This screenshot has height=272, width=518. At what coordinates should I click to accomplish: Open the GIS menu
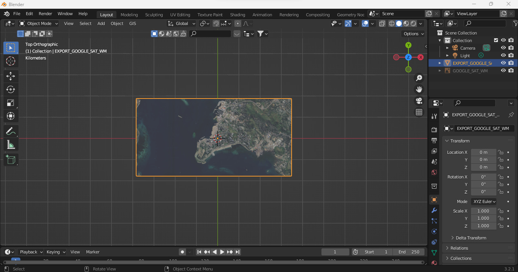point(132,23)
